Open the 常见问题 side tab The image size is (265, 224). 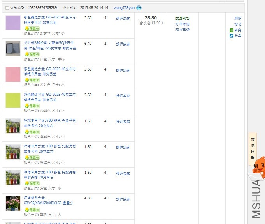click(x=253, y=149)
